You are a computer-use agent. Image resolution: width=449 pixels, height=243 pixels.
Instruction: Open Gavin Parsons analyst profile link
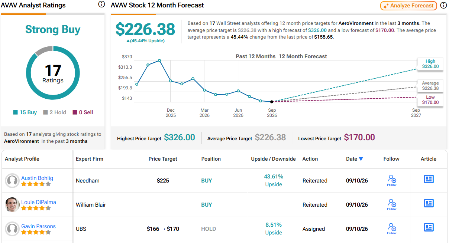coord(38,226)
